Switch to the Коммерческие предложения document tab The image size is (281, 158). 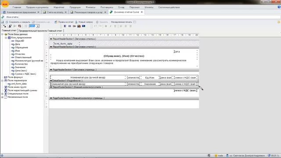(x=21, y=12)
